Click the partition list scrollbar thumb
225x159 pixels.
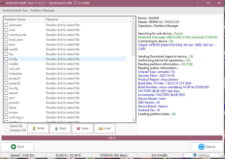point(133,38)
